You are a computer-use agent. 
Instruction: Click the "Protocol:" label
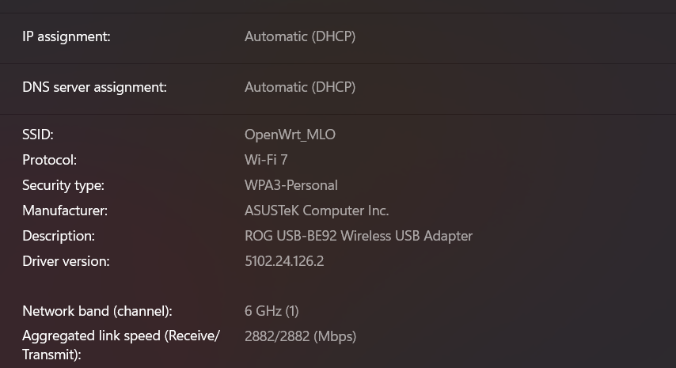[x=49, y=160]
